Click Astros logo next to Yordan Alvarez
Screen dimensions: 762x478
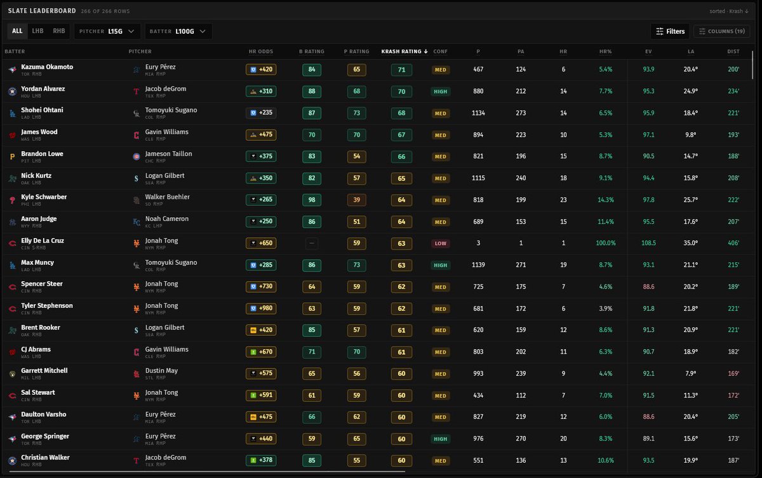coord(11,92)
